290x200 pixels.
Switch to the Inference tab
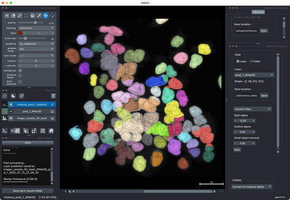(258, 12)
